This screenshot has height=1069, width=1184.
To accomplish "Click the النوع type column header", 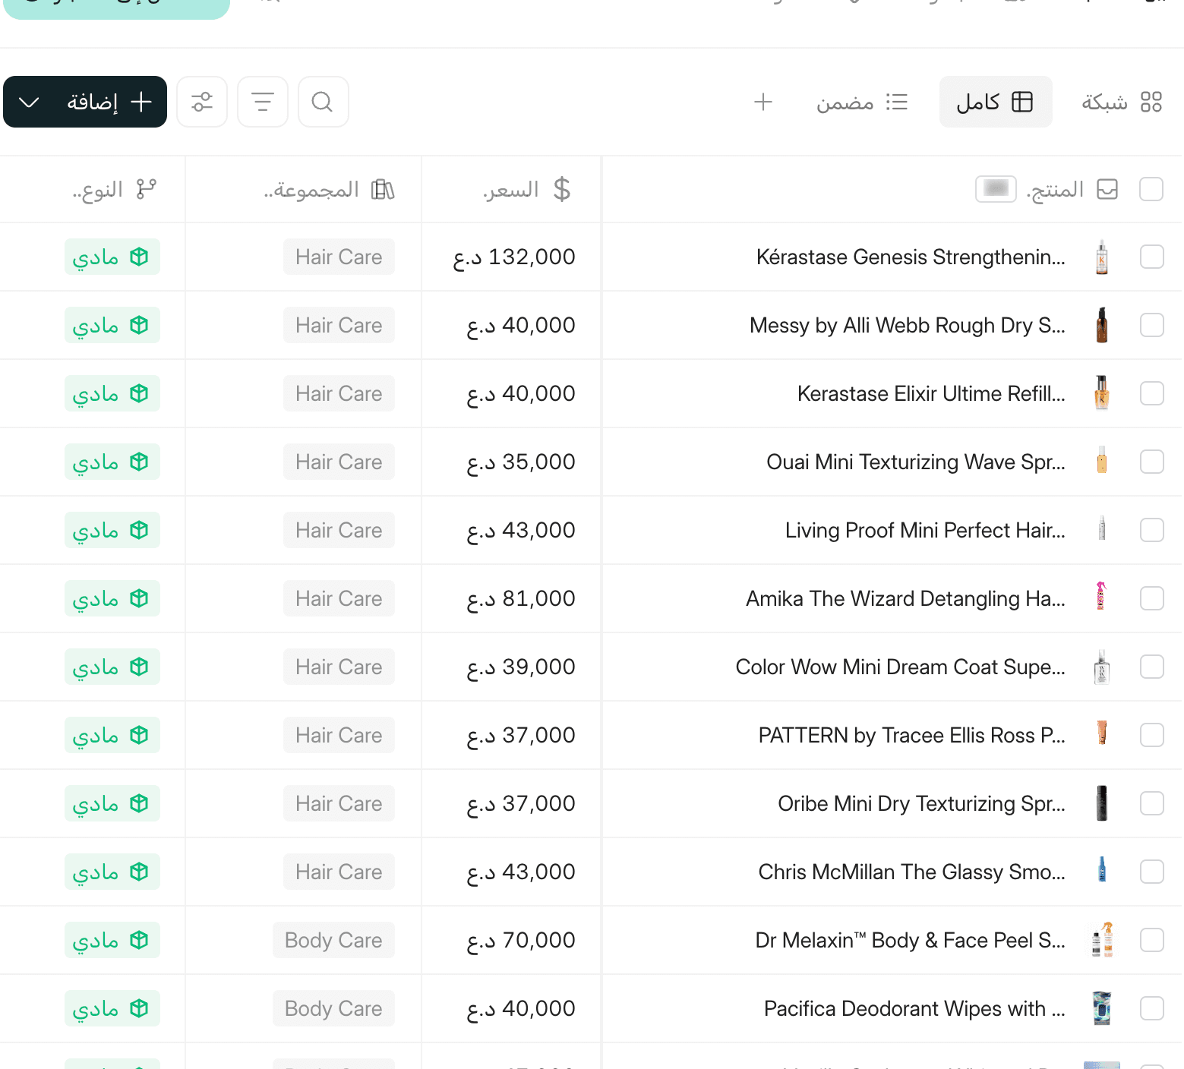I will pos(93,189).
